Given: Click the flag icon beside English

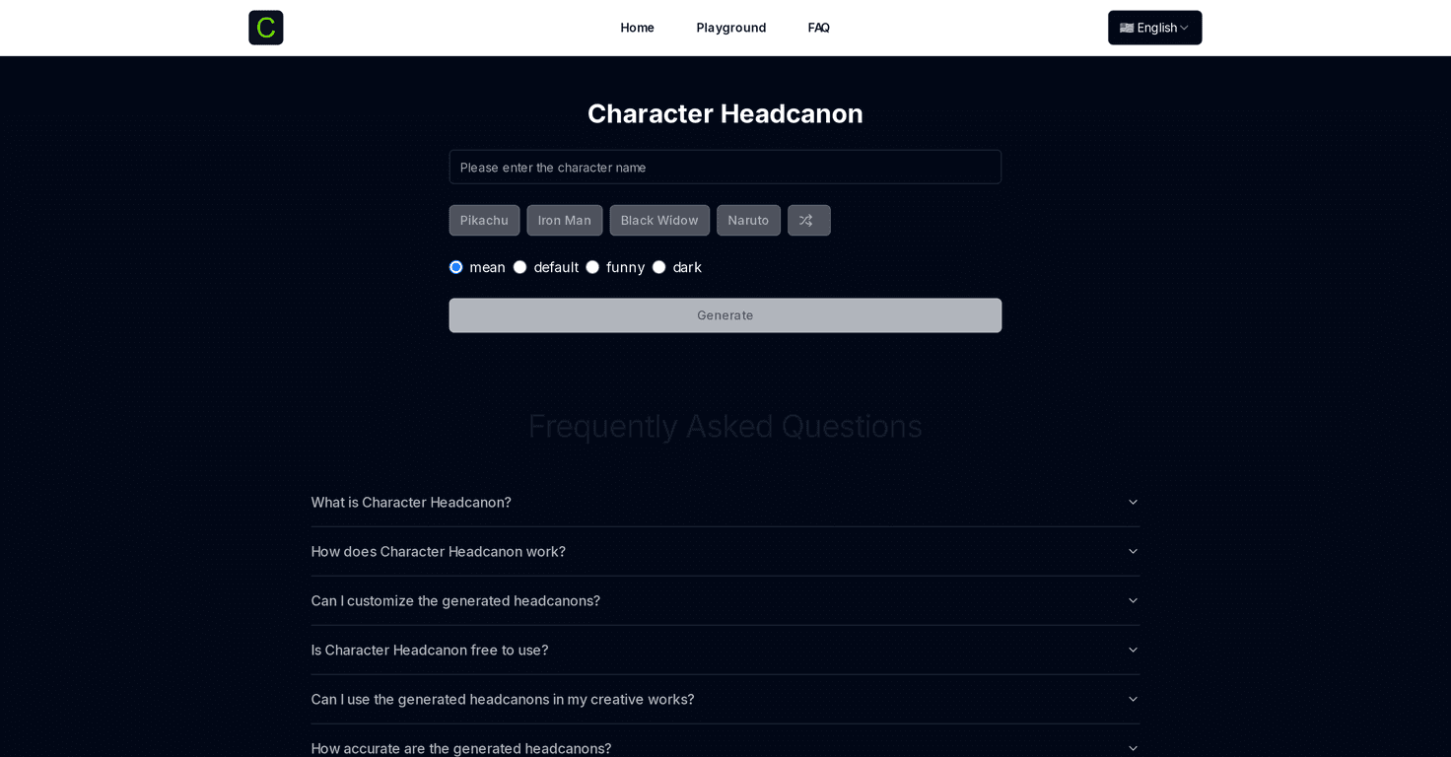Looking at the screenshot, I should (1127, 28).
